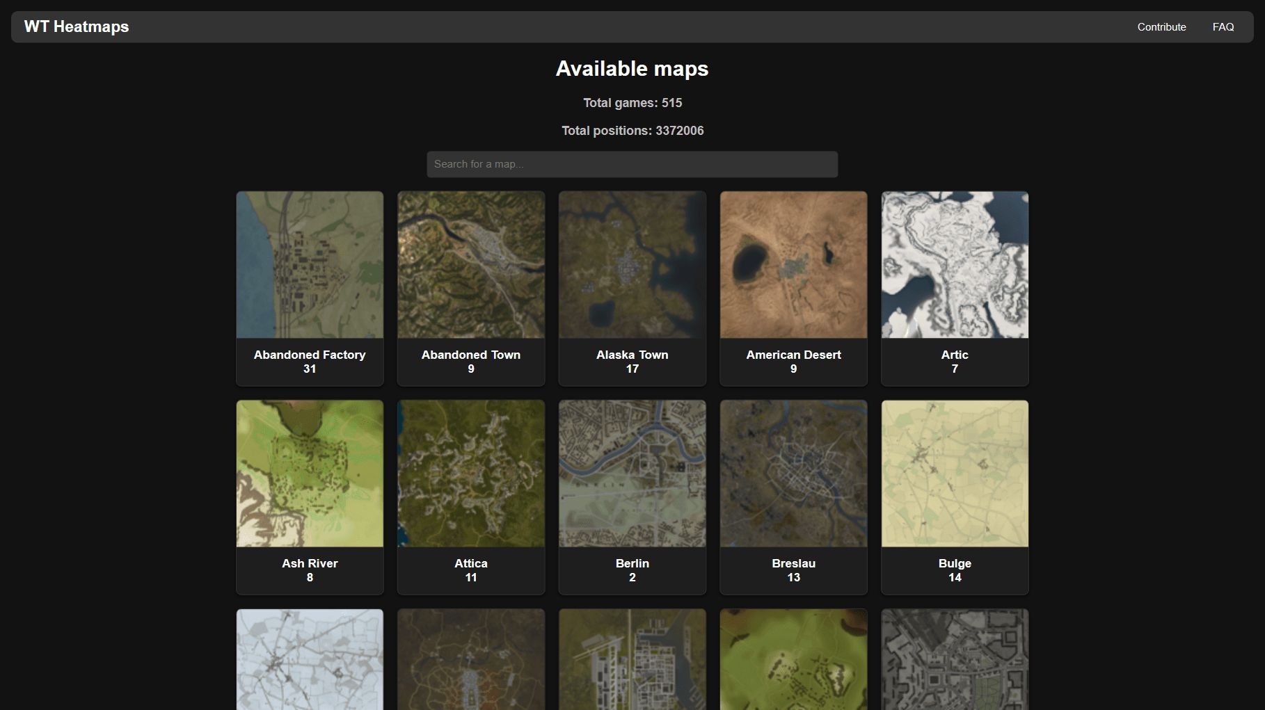Select the Ash River map thumbnail

[x=310, y=474]
